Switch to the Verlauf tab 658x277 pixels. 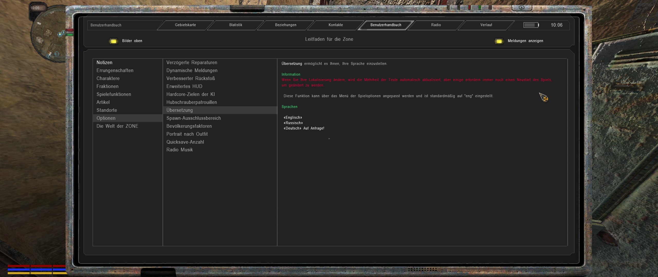click(486, 25)
